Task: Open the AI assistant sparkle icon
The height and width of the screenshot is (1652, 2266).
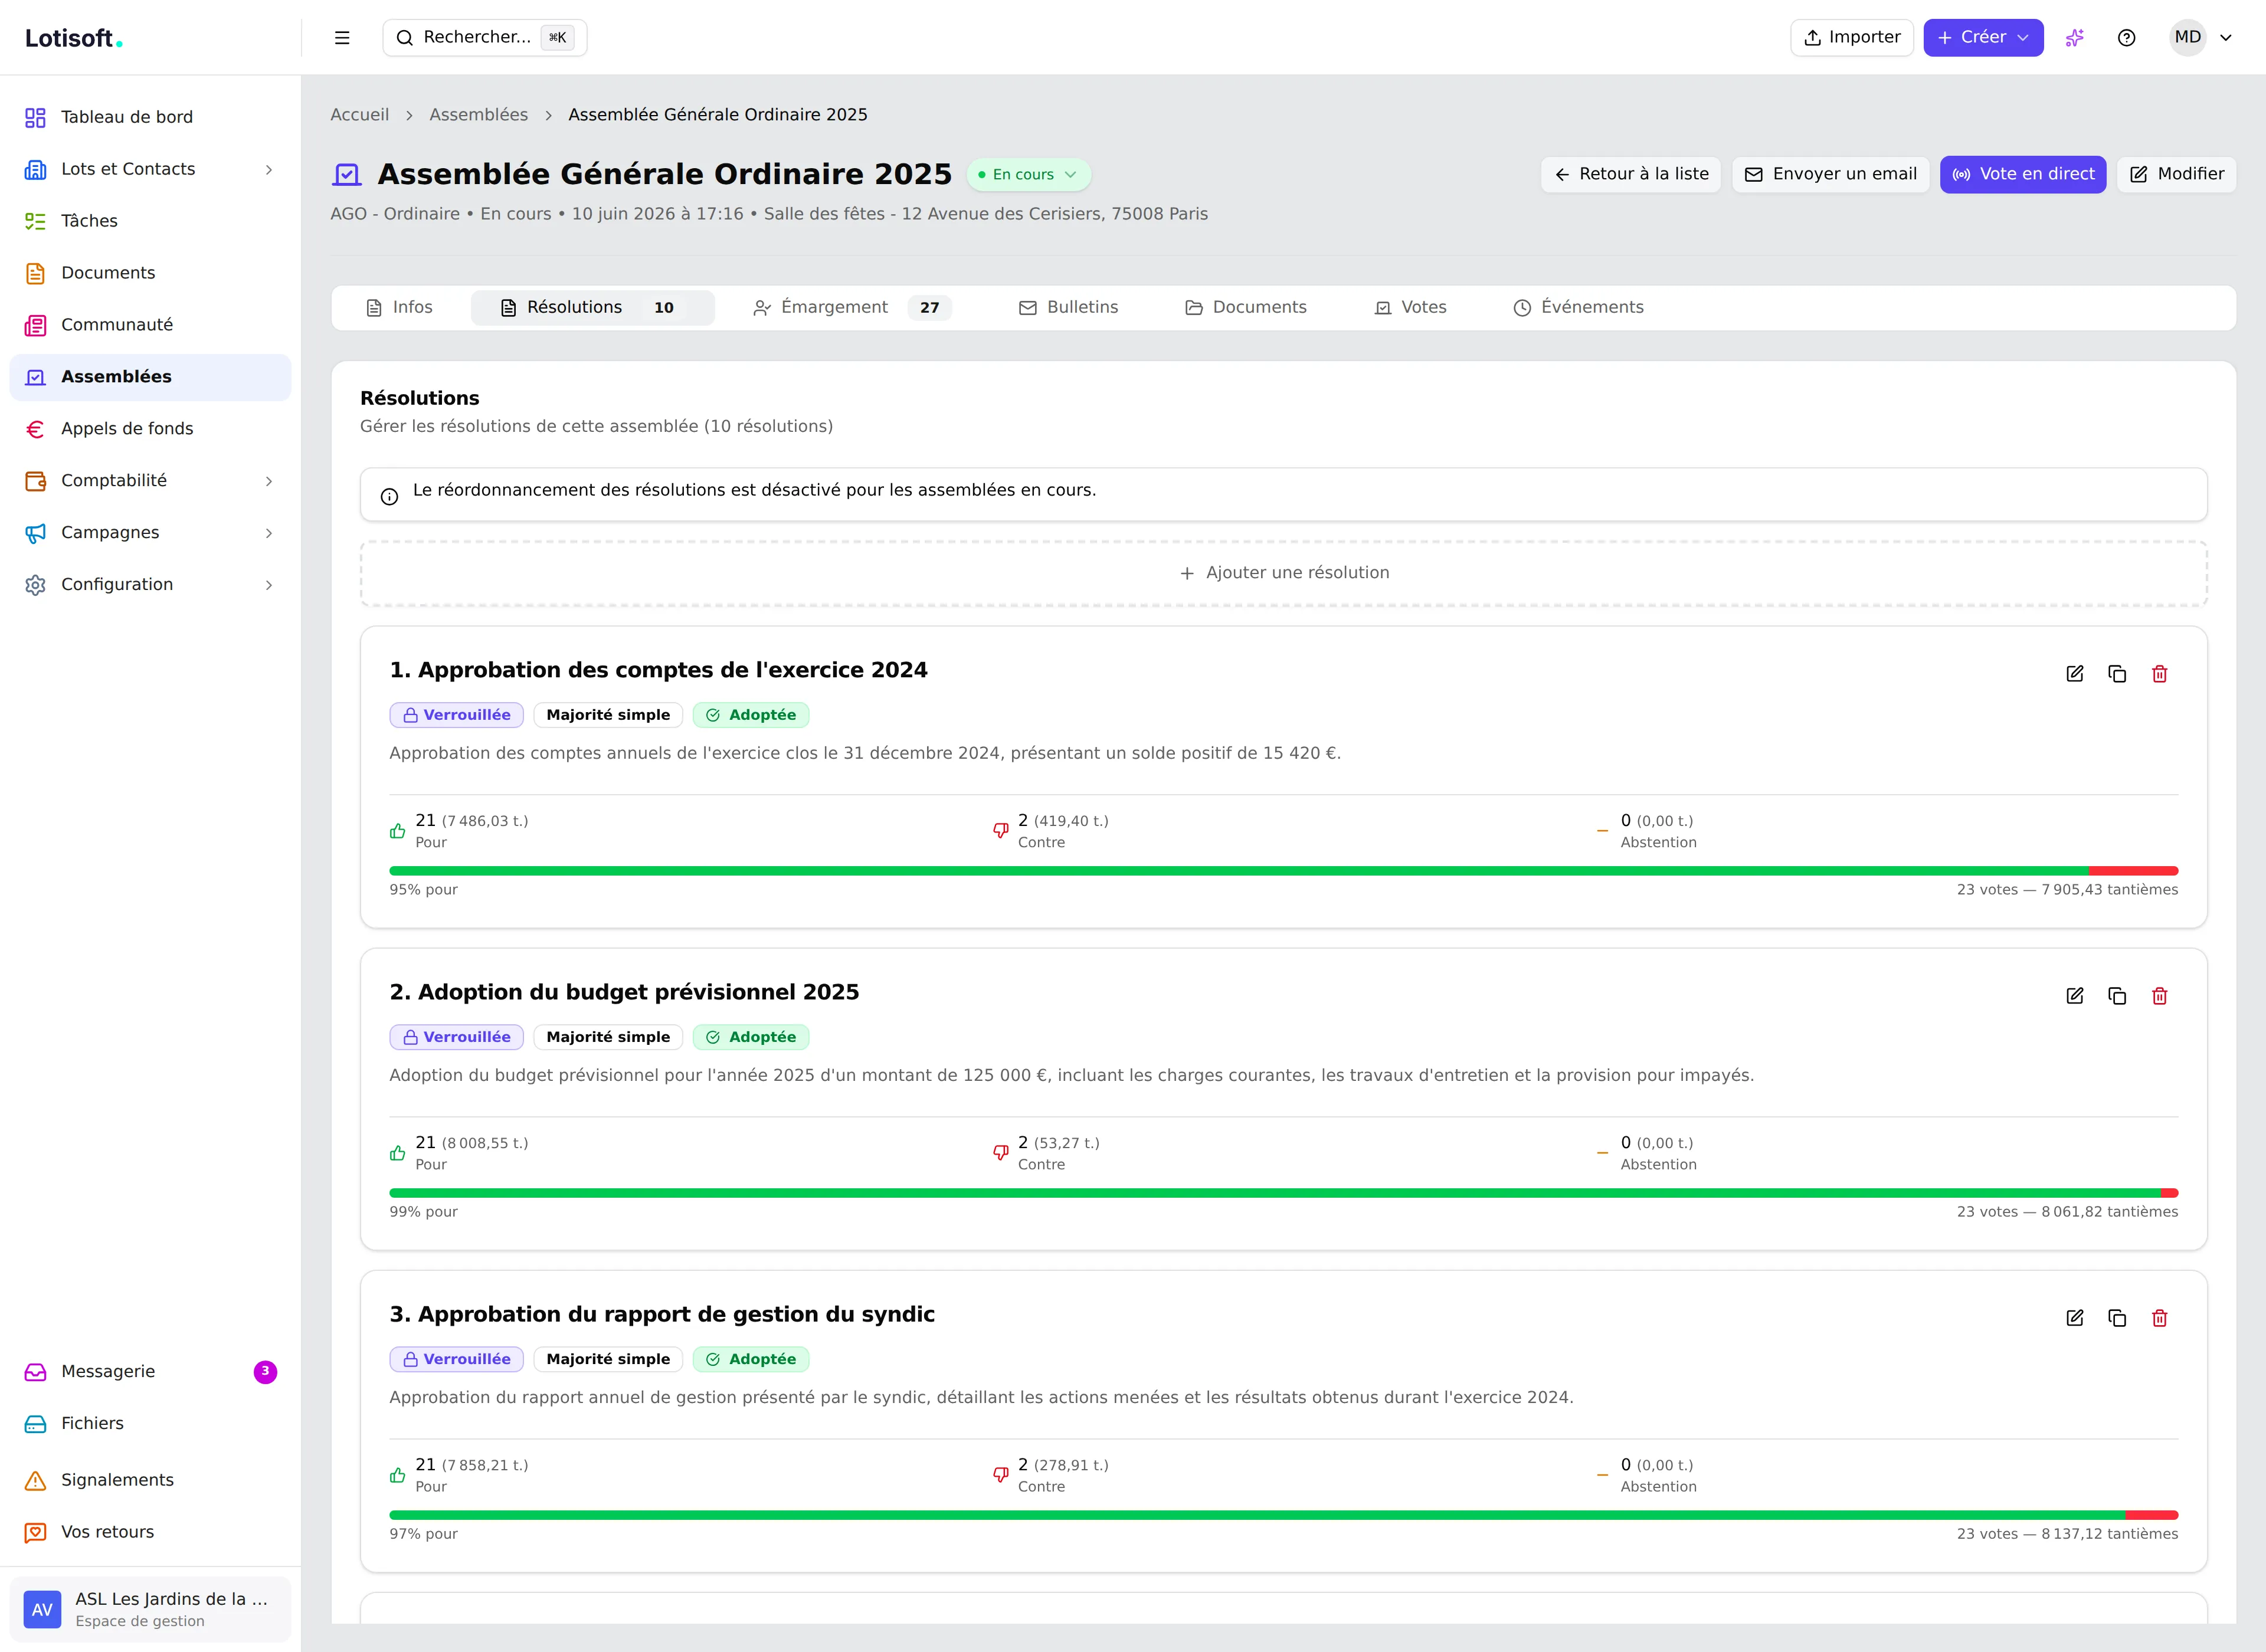Action: coord(2074,38)
